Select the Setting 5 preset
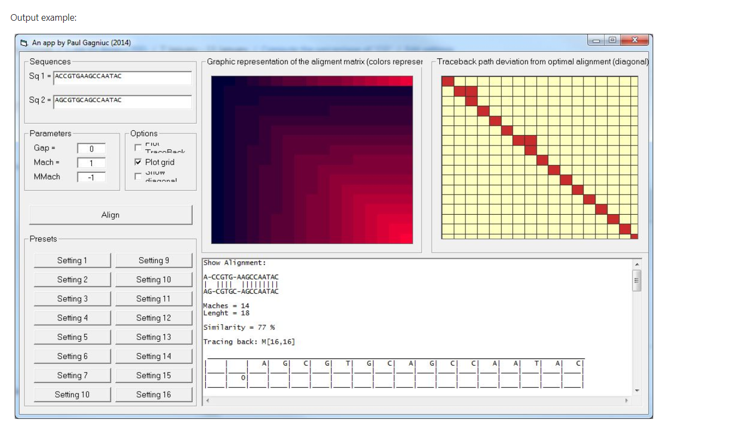 72,337
